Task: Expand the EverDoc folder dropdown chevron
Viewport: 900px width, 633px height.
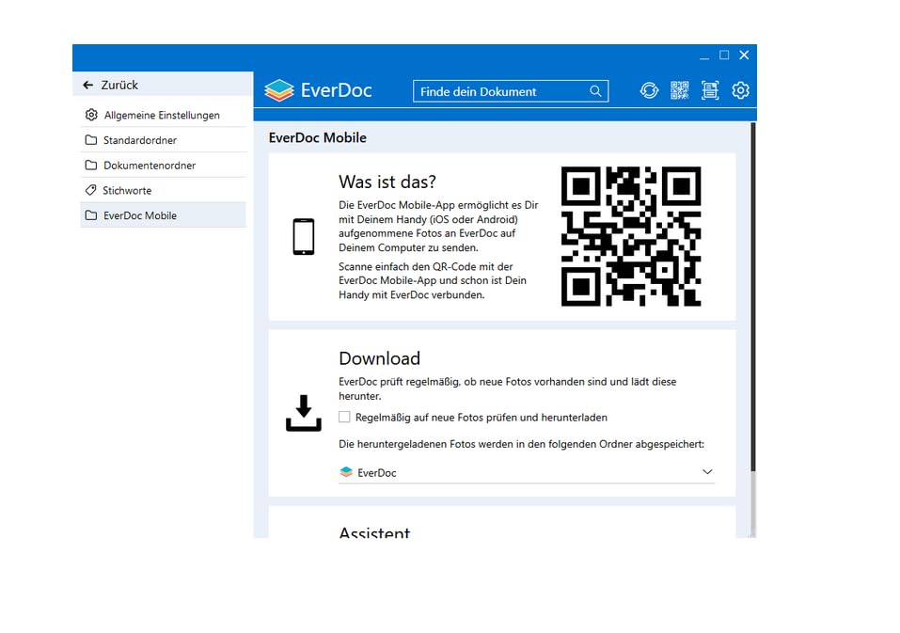Action: [707, 472]
